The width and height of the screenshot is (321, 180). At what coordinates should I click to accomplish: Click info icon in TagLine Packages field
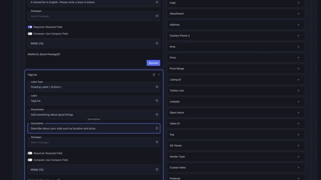pyautogui.click(x=157, y=142)
